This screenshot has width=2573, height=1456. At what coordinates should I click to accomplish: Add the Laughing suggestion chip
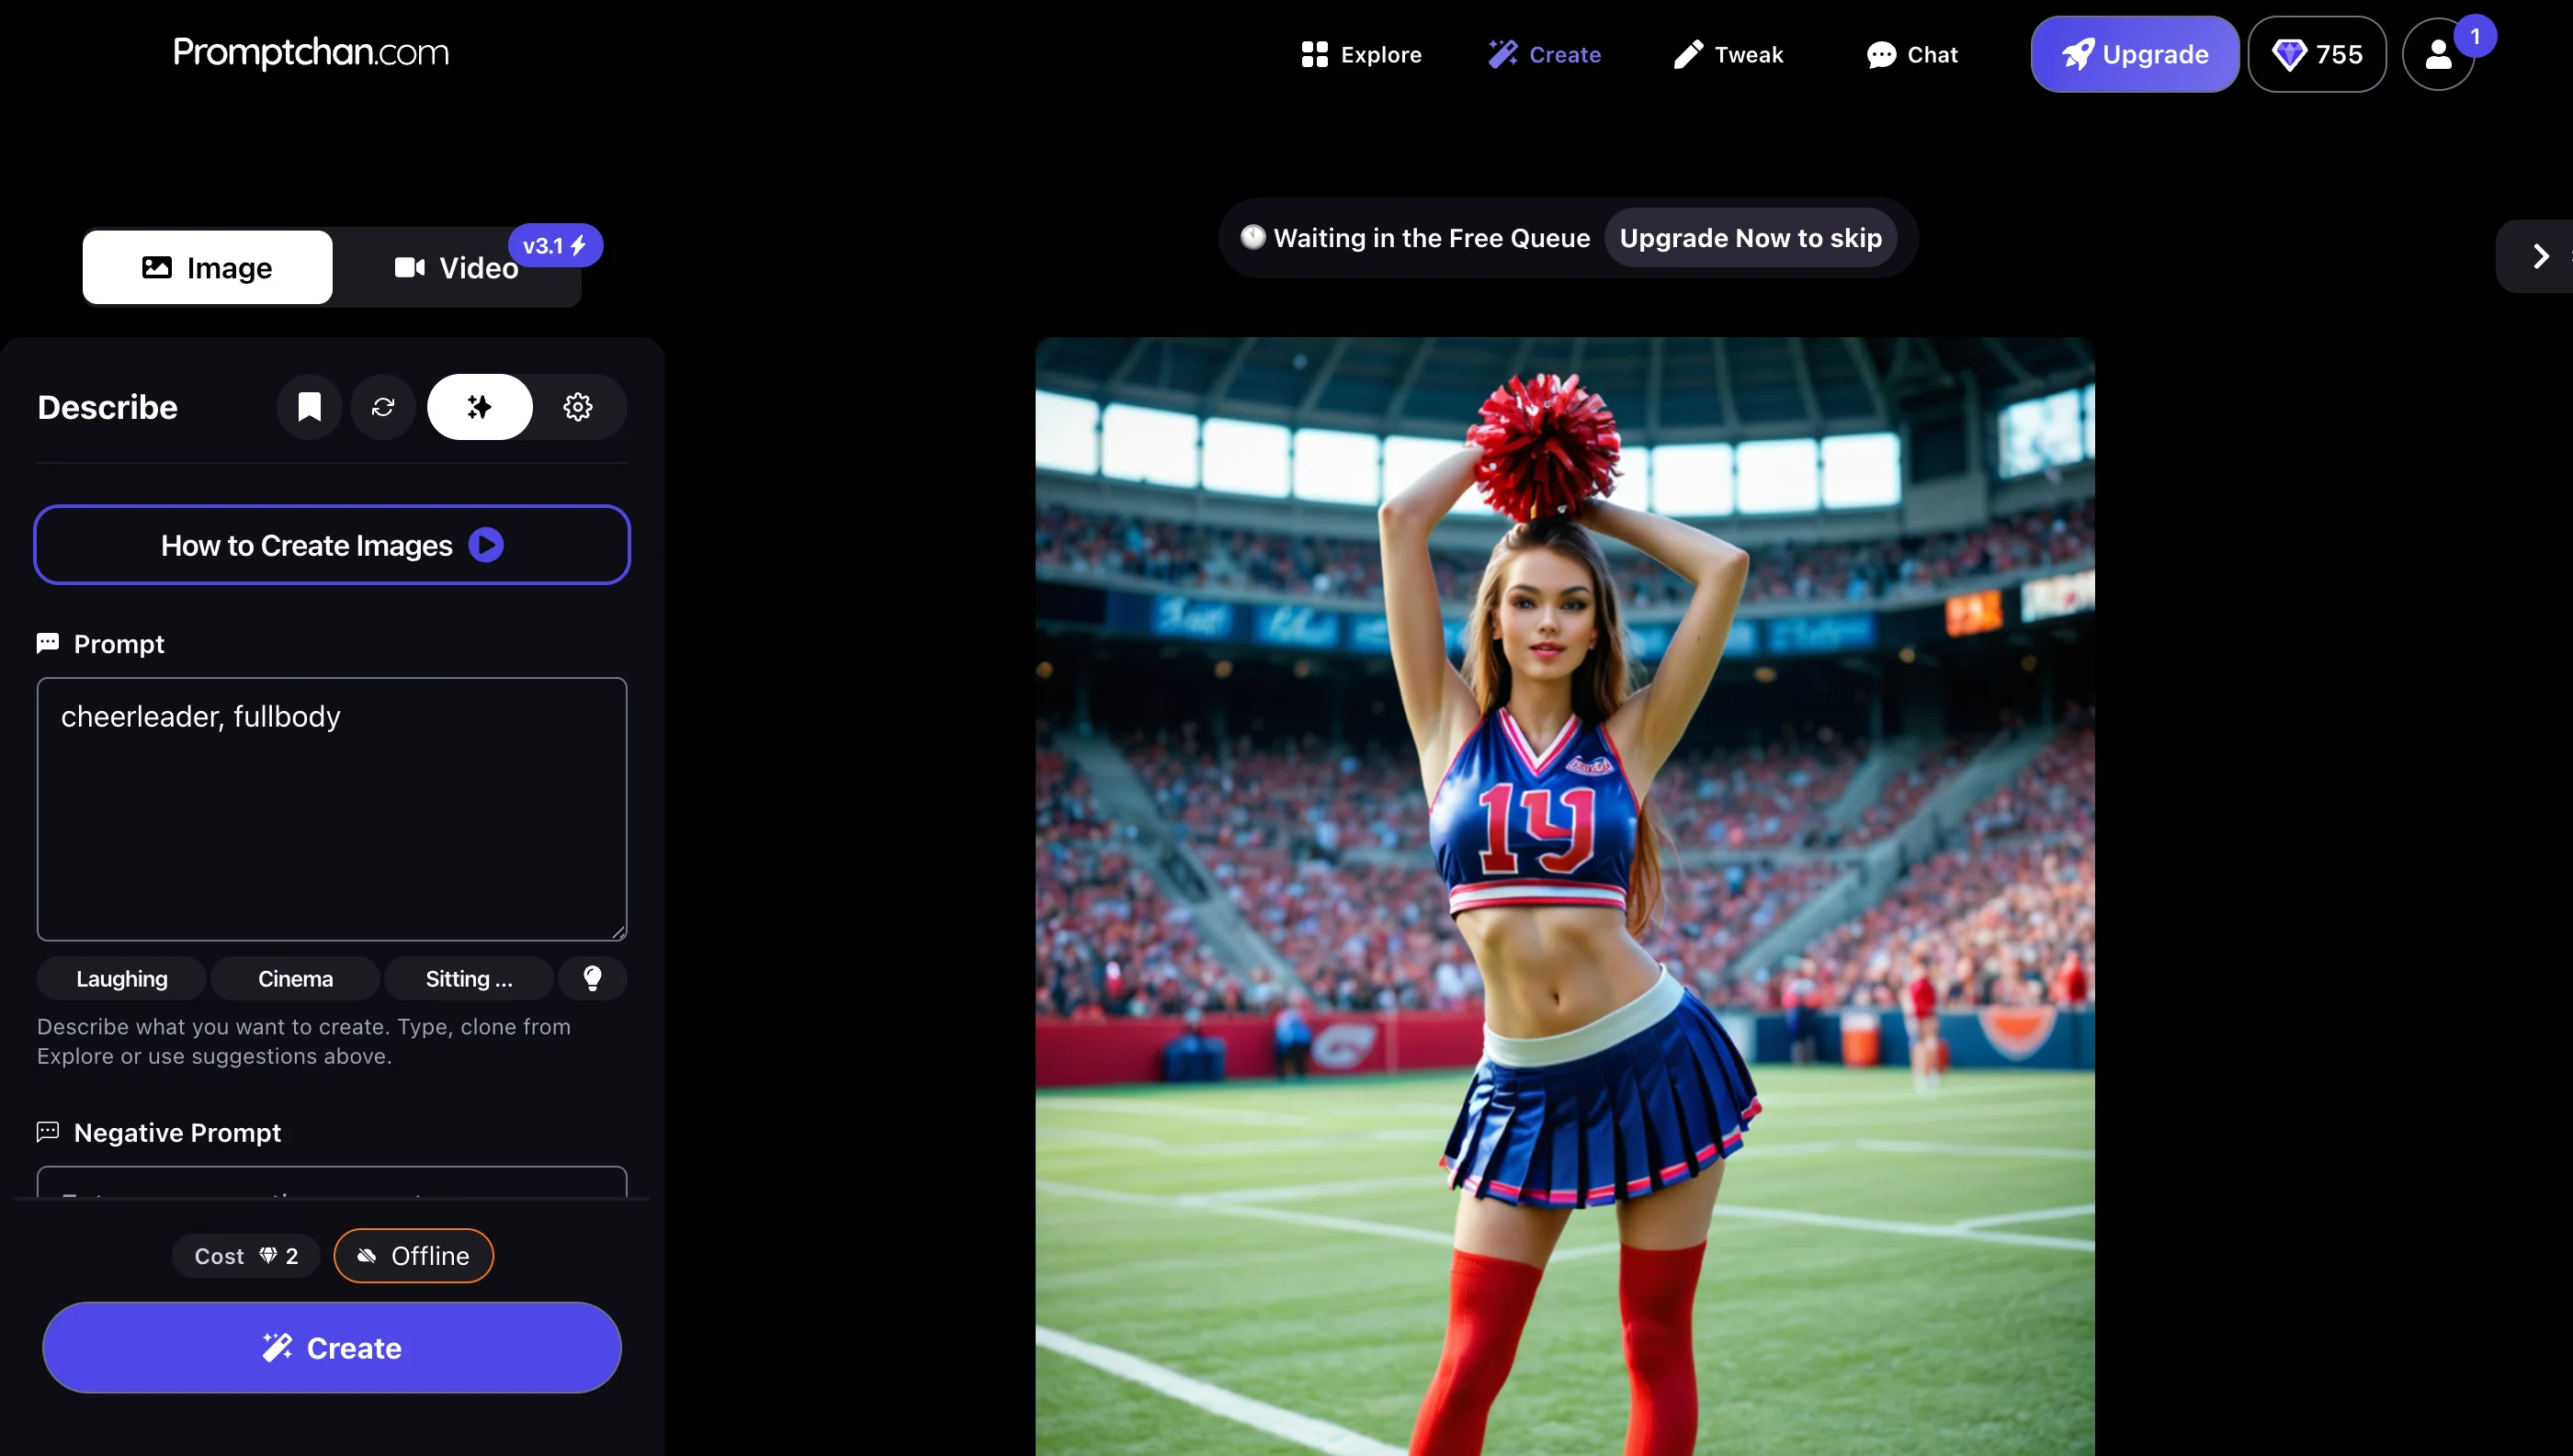pos(122,978)
